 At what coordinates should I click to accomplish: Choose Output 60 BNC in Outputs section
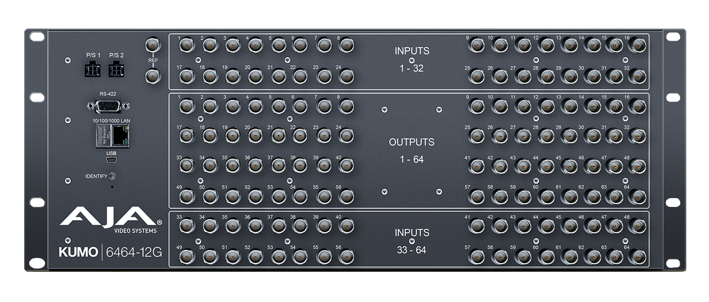pyautogui.click(x=546, y=196)
